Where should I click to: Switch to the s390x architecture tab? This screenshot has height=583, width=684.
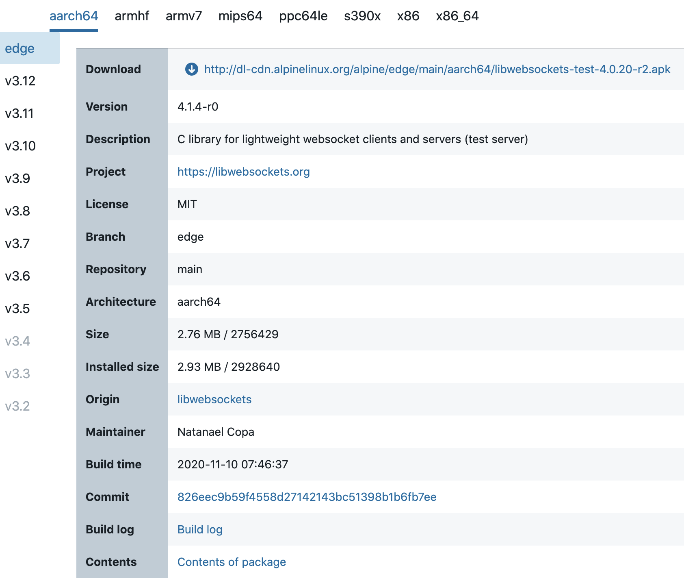(x=362, y=16)
